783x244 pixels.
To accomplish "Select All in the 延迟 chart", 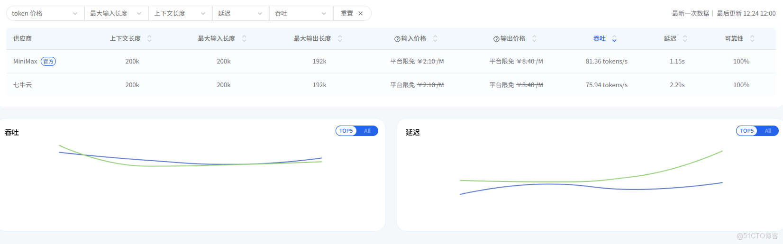I will tap(768, 131).
